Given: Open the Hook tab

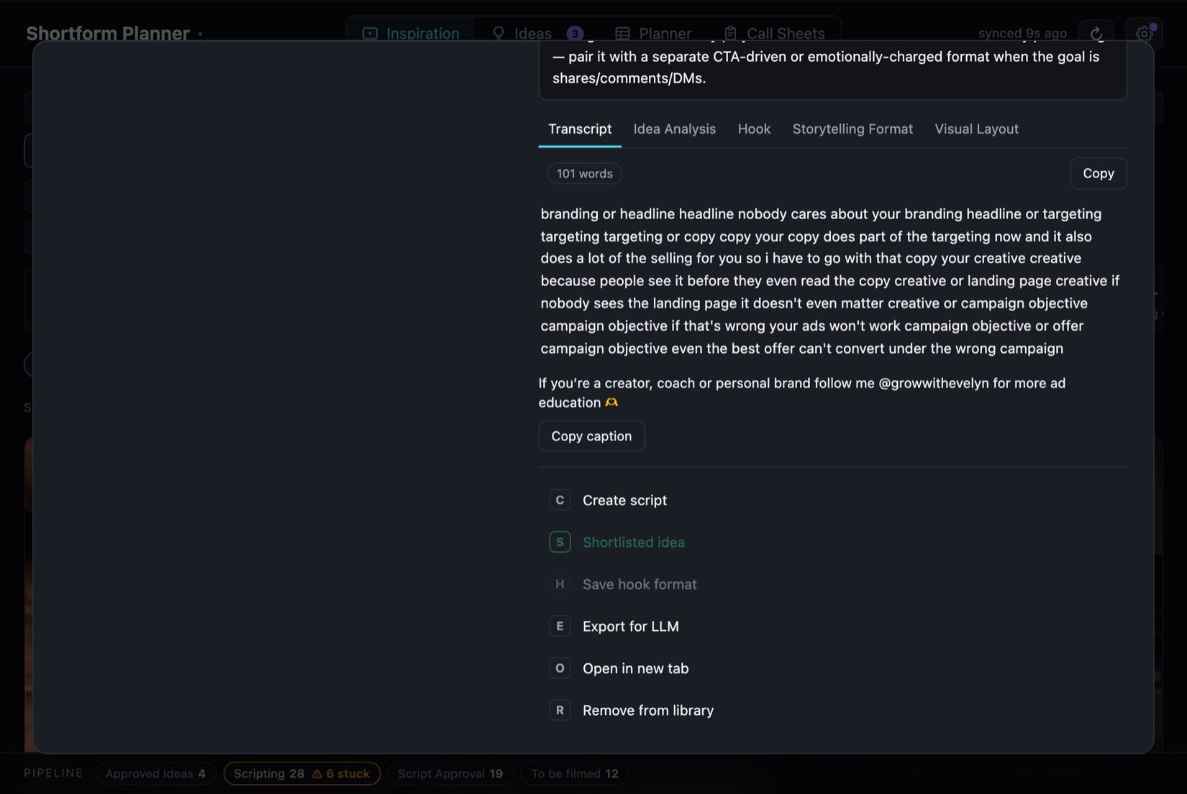Looking at the screenshot, I should [754, 129].
